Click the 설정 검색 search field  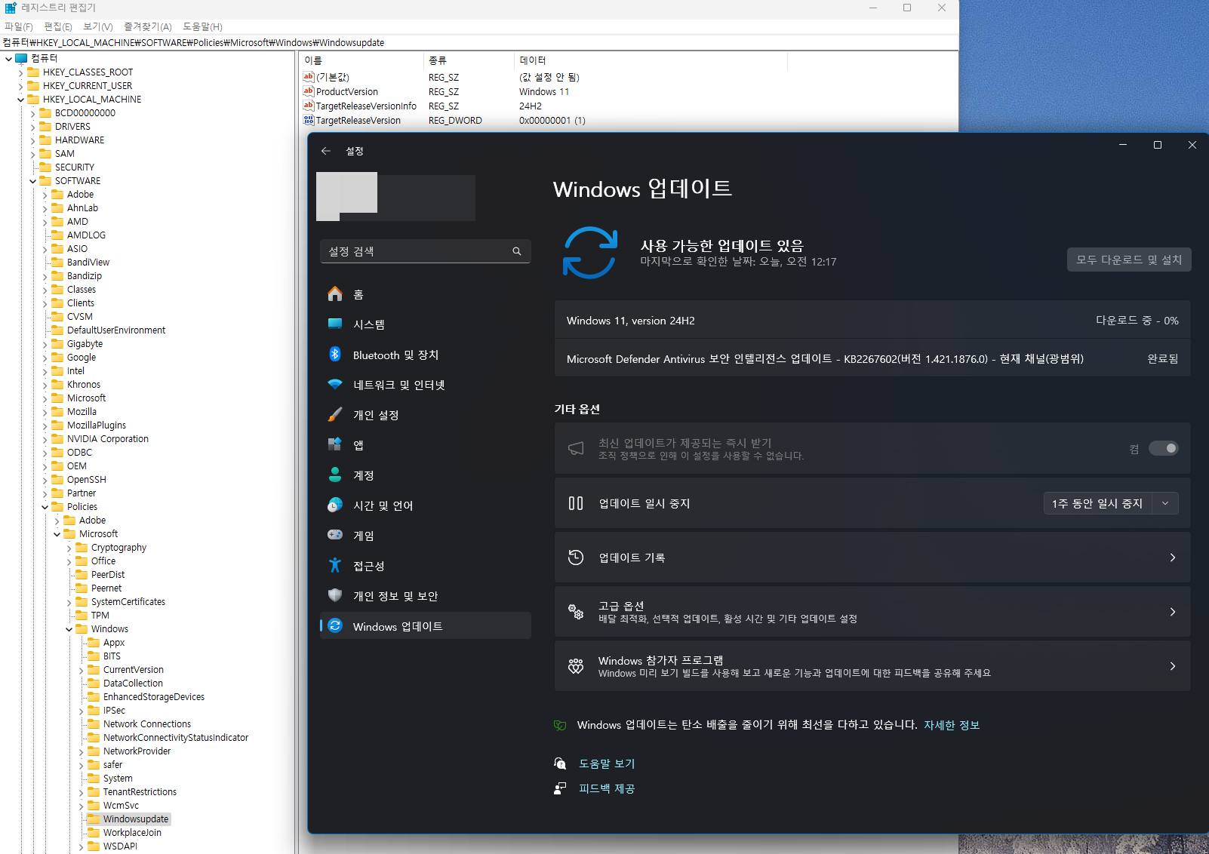426,251
